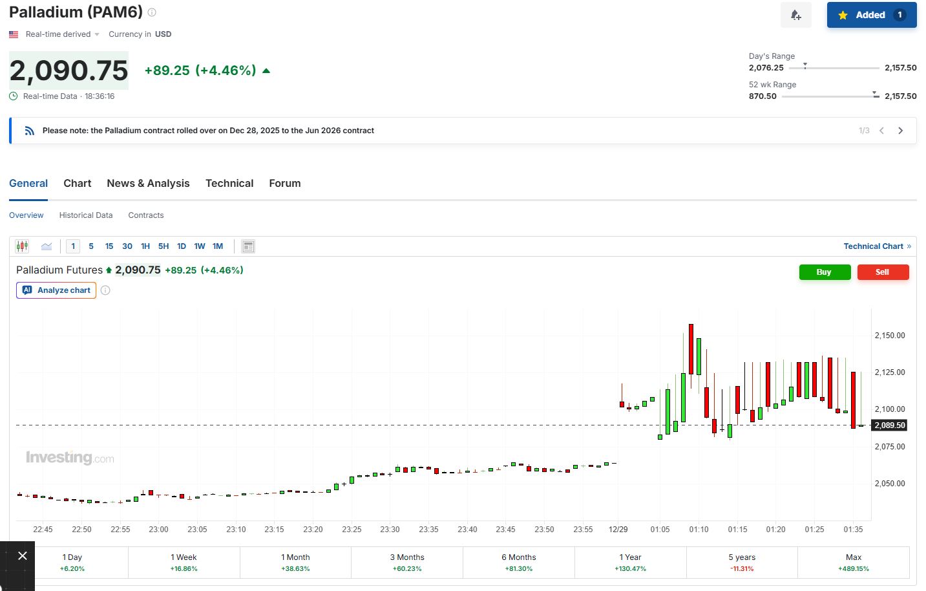Open the Contracts sub-tab
926x591 pixels.
pyautogui.click(x=146, y=215)
